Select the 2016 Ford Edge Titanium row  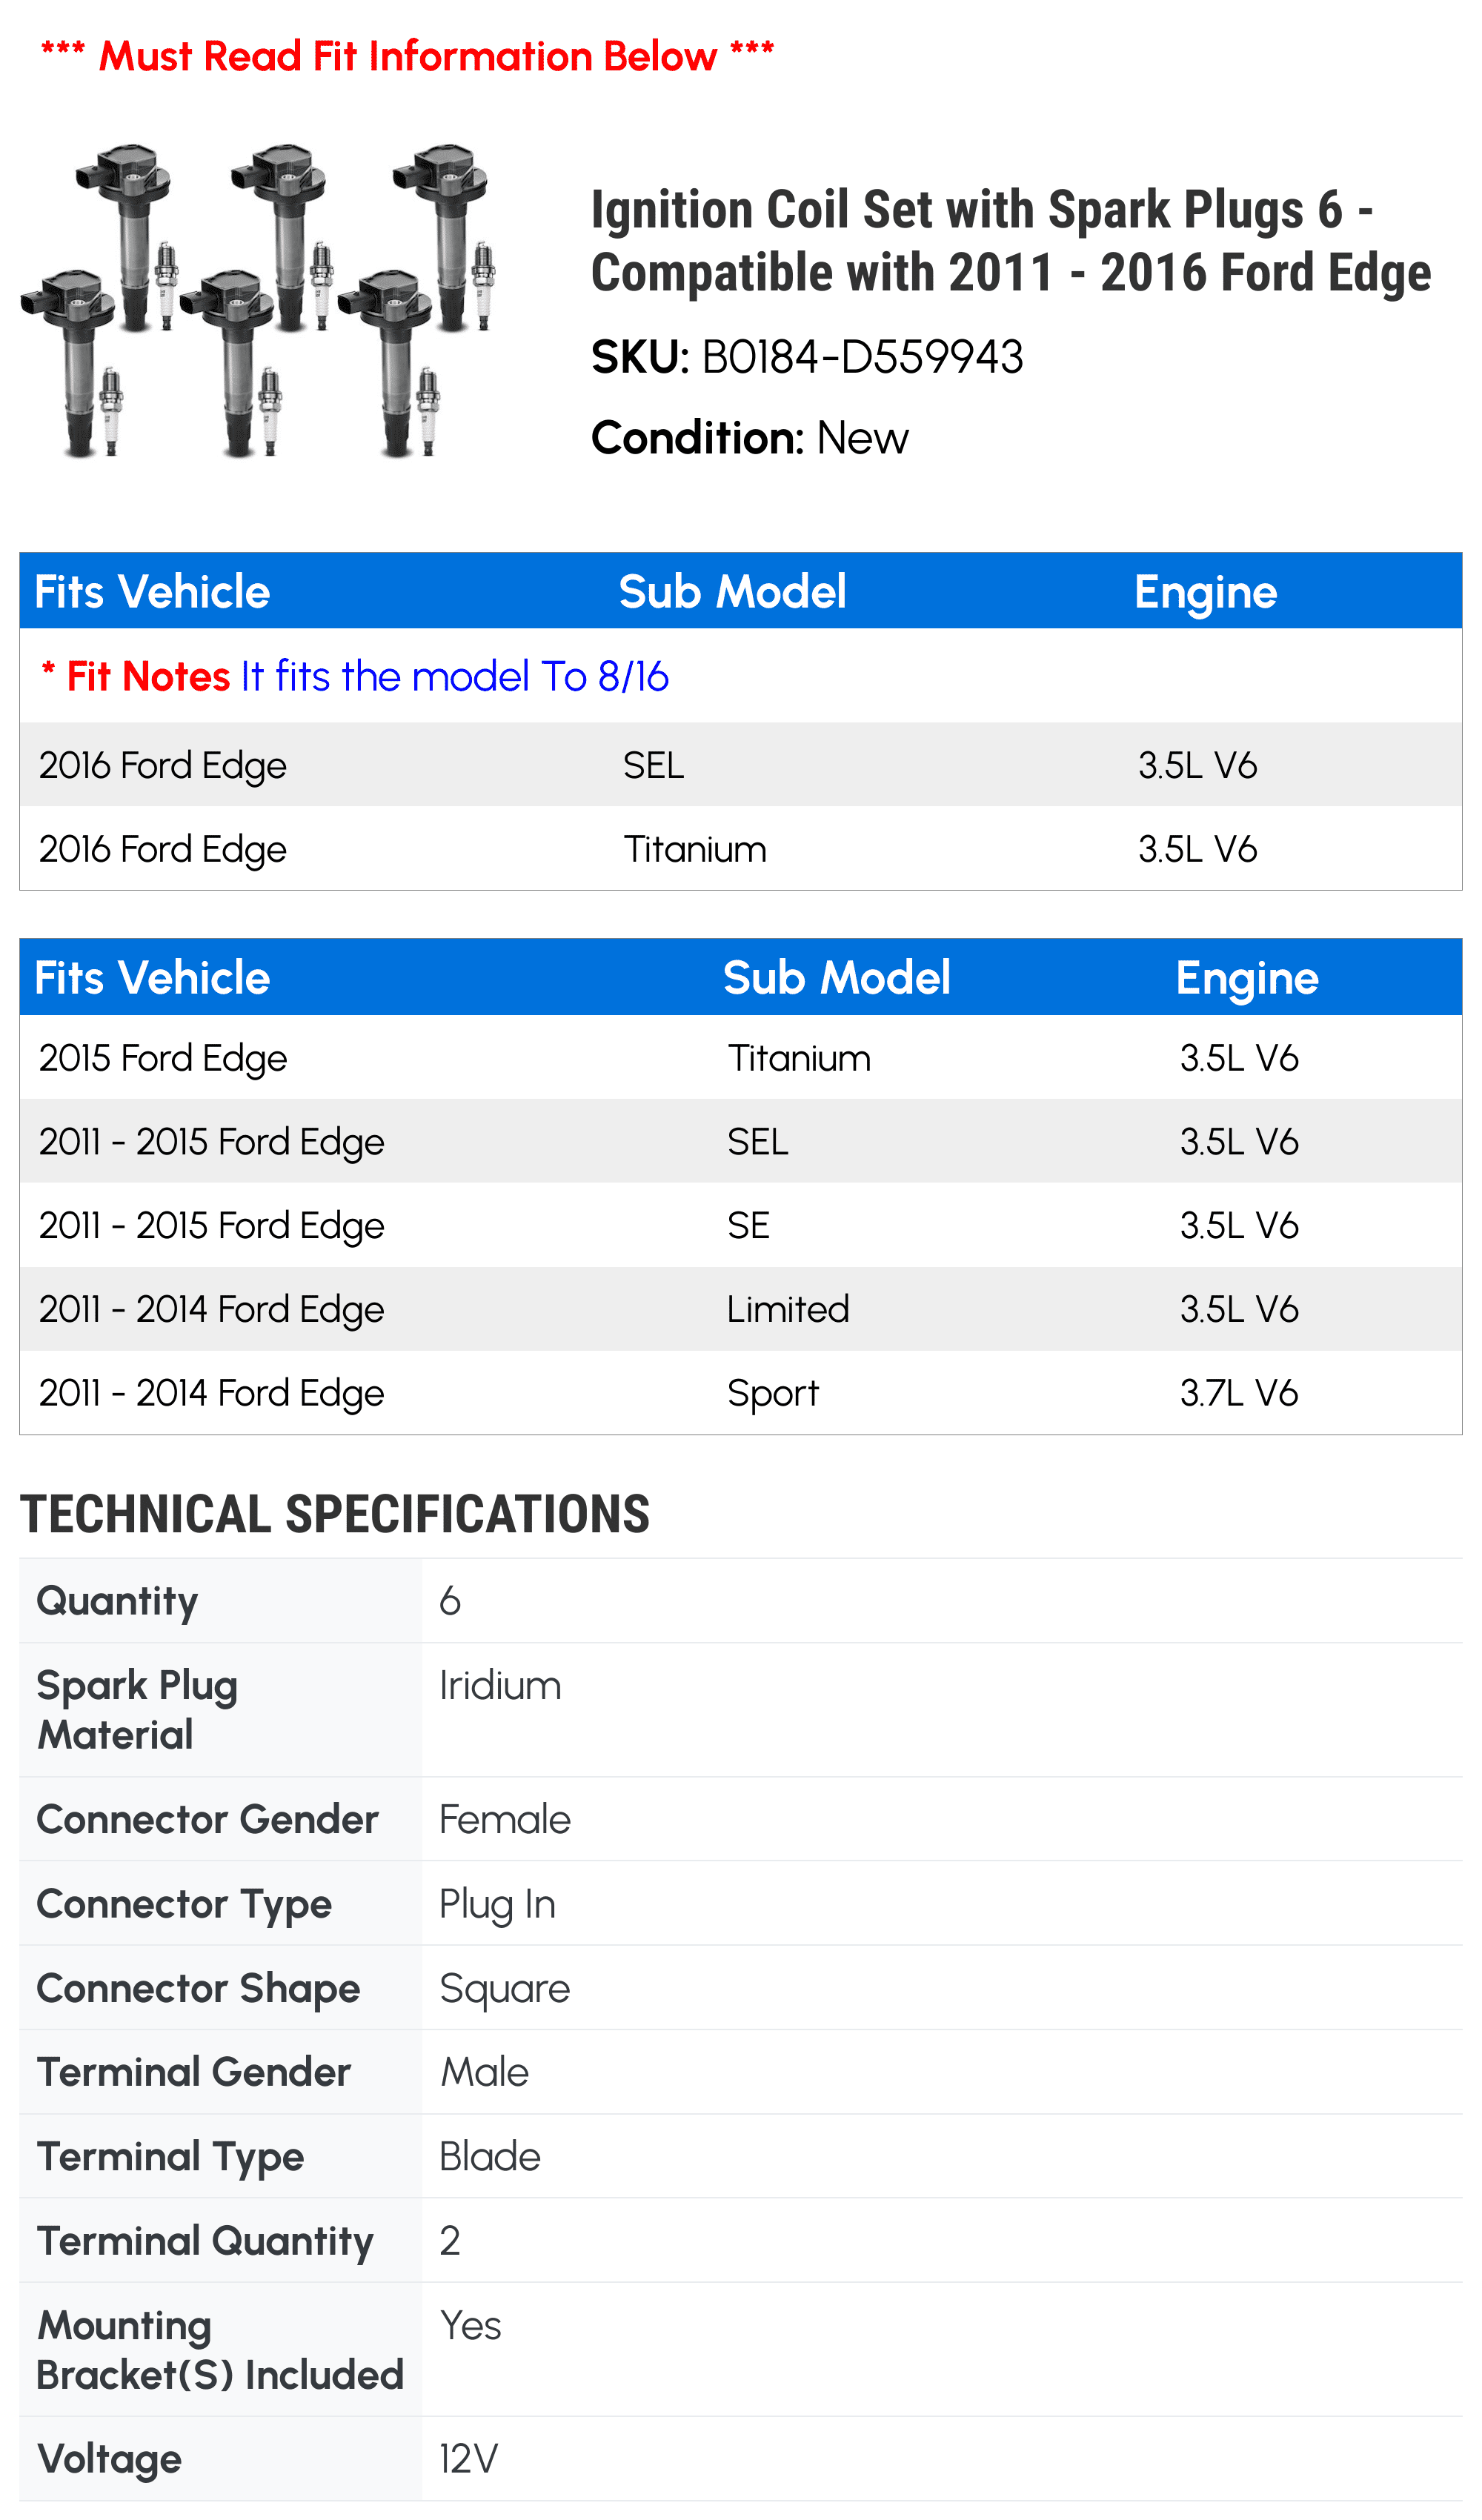pos(741,849)
